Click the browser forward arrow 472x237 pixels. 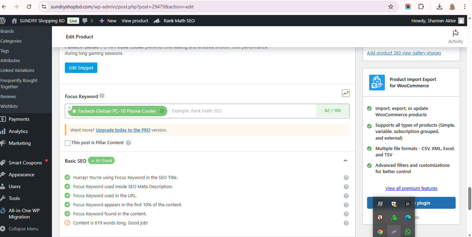pyautogui.click(x=16, y=7)
